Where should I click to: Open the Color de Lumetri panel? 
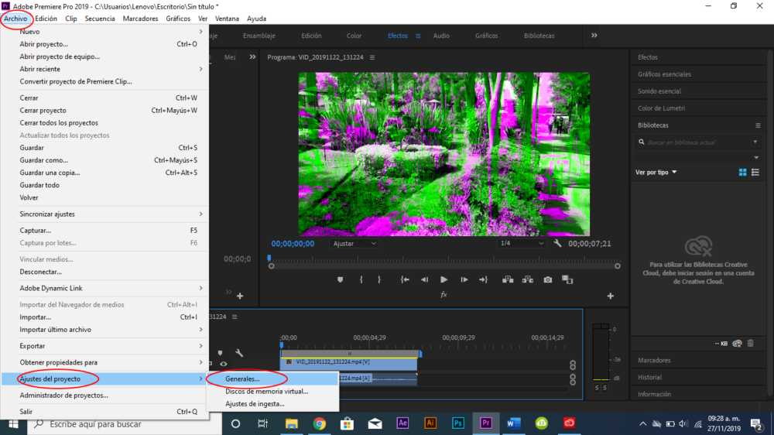pyautogui.click(x=661, y=108)
